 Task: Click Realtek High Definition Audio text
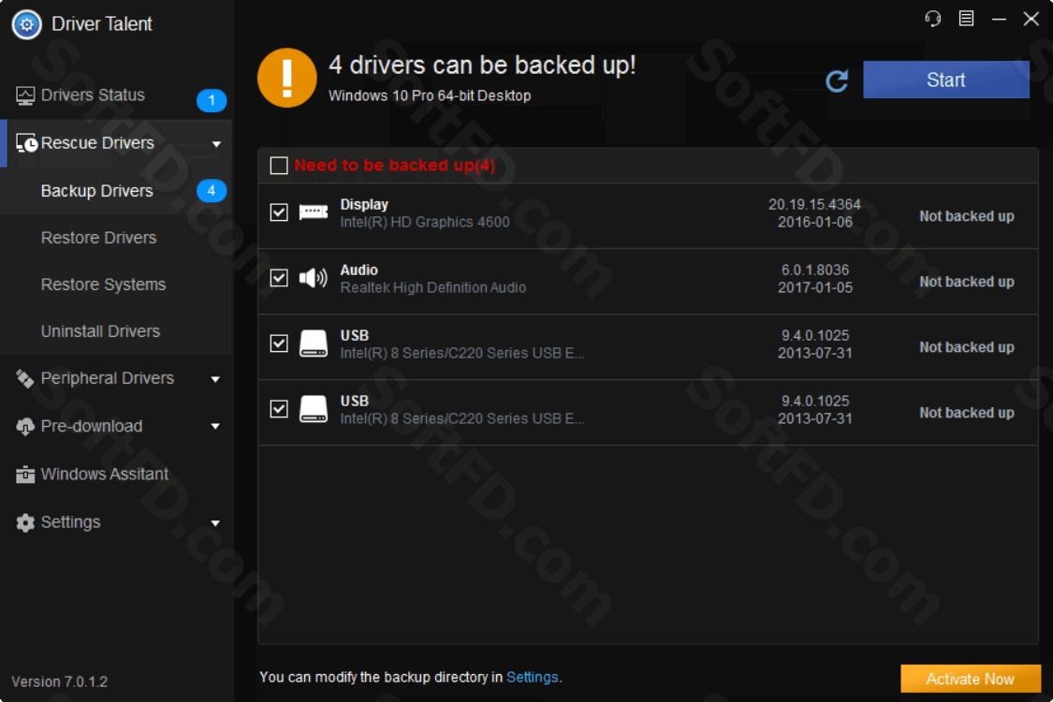click(x=432, y=287)
